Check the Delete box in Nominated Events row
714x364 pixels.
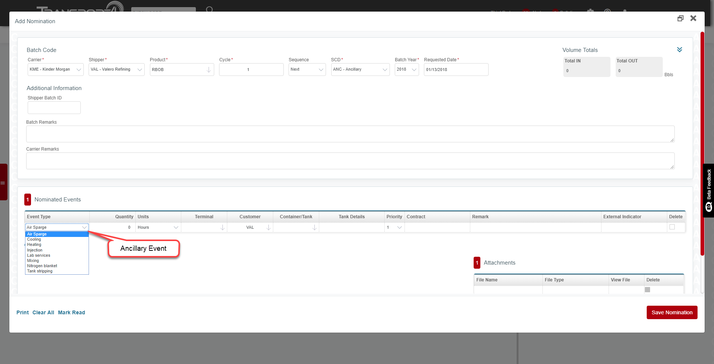(x=672, y=227)
